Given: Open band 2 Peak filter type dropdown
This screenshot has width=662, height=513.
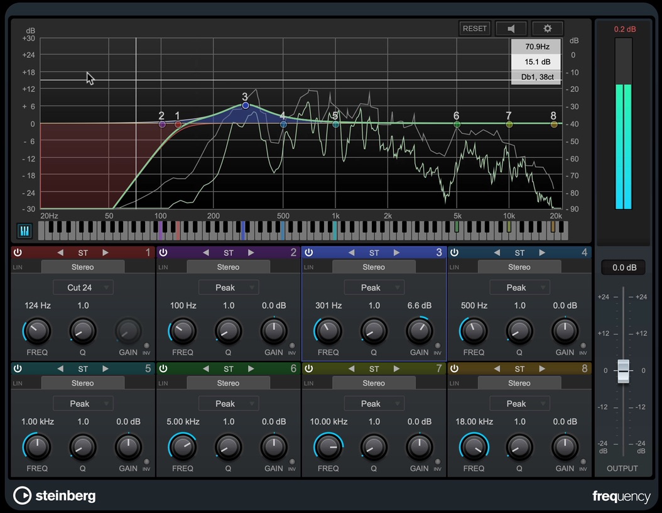Looking at the screenshot, I should pos(229,287).
